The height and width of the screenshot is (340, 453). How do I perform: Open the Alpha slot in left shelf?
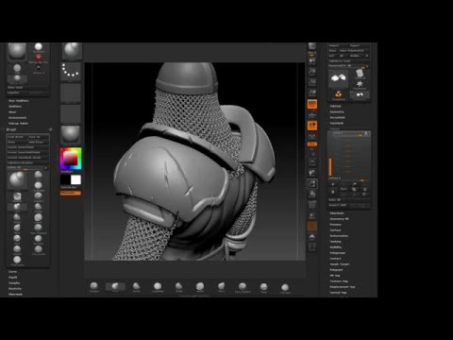click(x=71, y=93)
